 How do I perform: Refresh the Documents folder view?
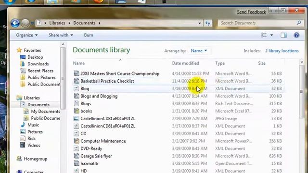[x=208, y=23]
